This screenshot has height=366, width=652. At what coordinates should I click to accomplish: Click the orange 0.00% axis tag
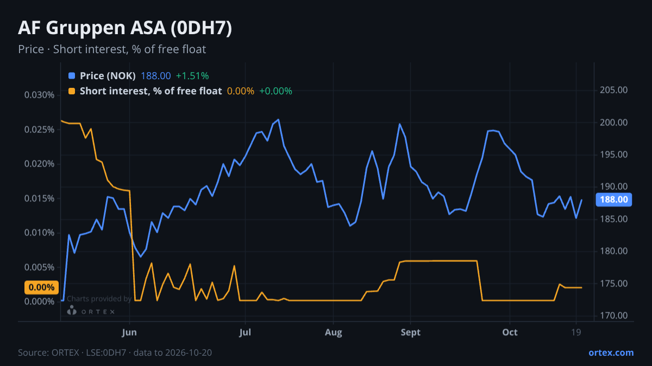point(41,287)
